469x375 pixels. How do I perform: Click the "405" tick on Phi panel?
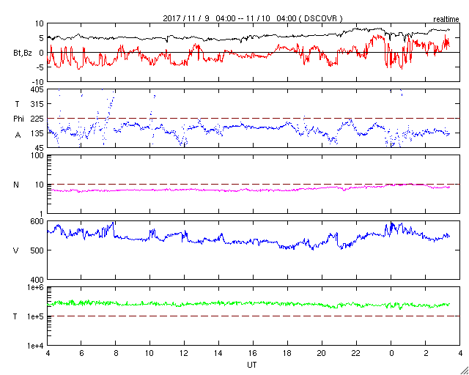[38, 89]
